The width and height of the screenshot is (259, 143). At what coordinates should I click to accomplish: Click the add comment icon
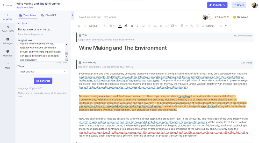point(197,26)
